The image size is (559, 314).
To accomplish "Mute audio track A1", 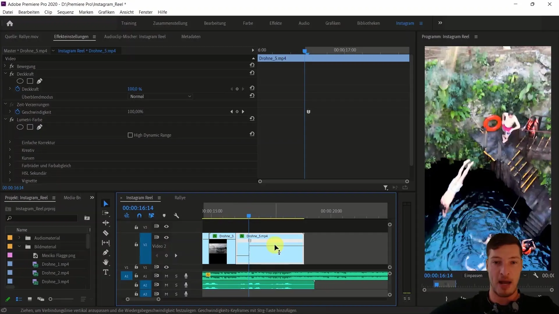I will [x=166, y=276].
